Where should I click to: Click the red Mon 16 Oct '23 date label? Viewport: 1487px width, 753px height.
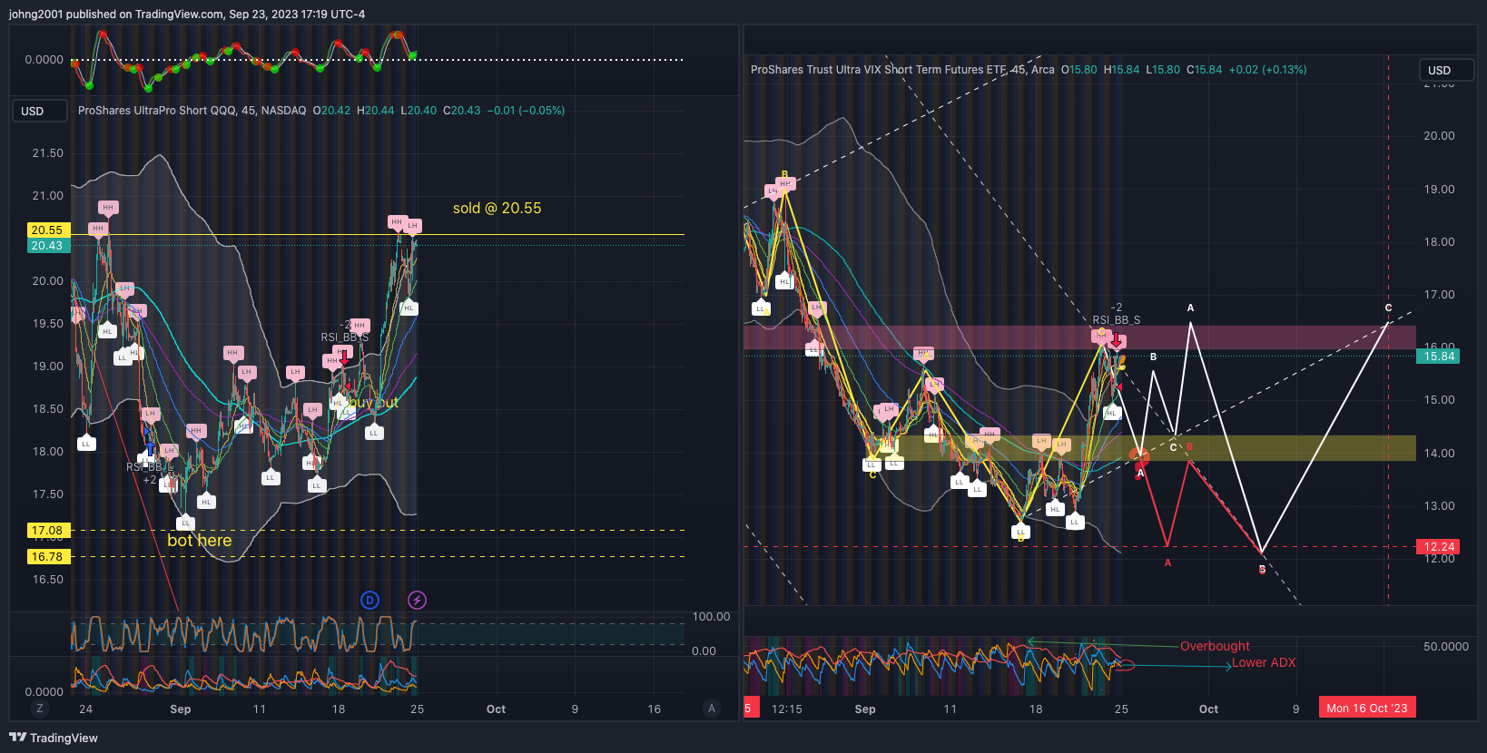click(x=1367, y=709)
